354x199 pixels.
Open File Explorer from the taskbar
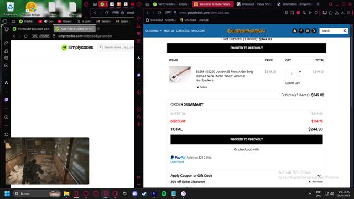[66, 193]
